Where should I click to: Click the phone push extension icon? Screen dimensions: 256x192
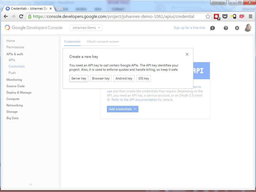[x=234, y=17]
